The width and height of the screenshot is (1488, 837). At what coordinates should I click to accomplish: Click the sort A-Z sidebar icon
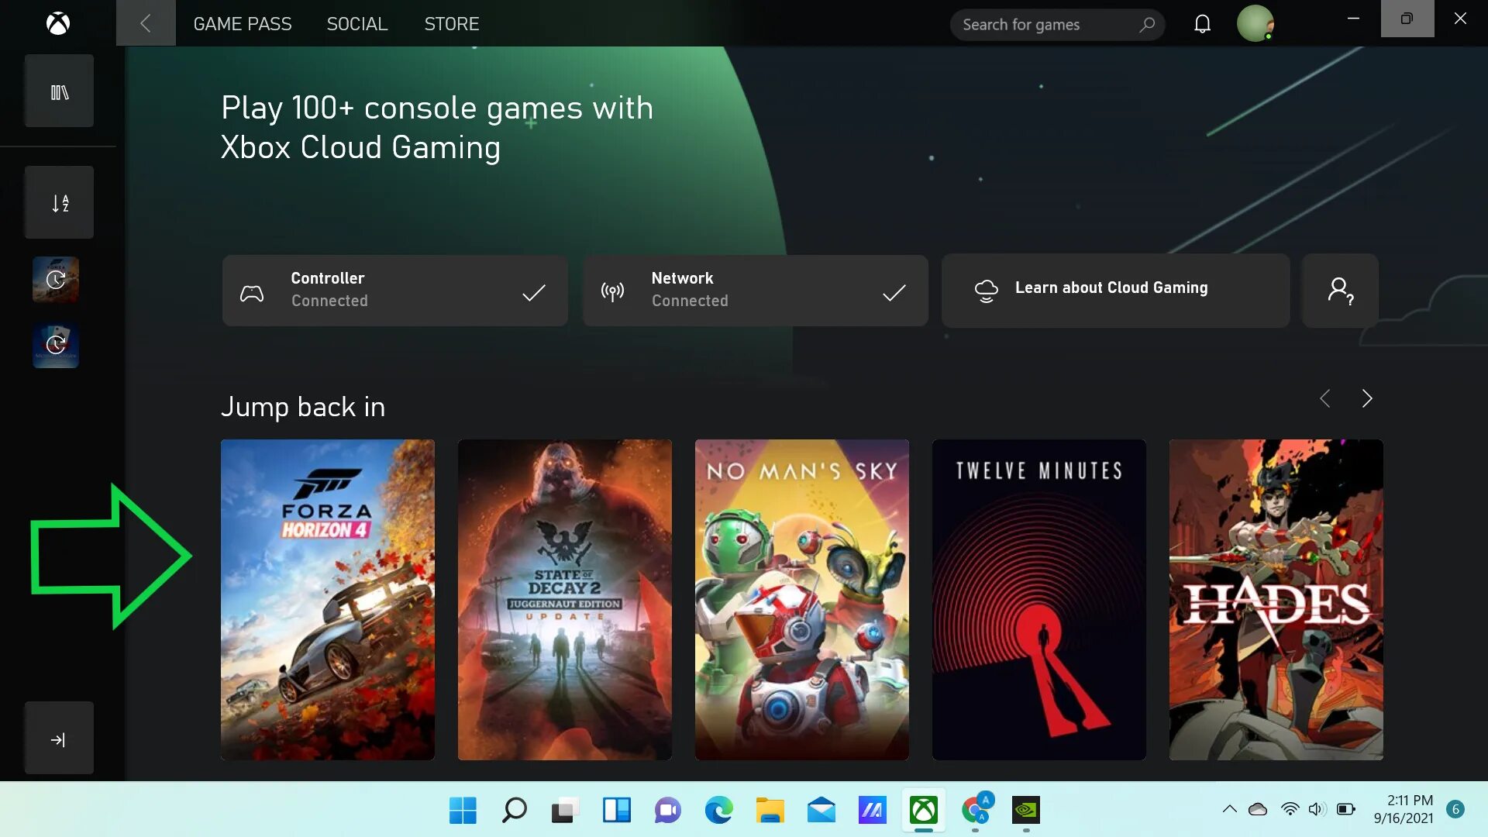coord(59,203)
